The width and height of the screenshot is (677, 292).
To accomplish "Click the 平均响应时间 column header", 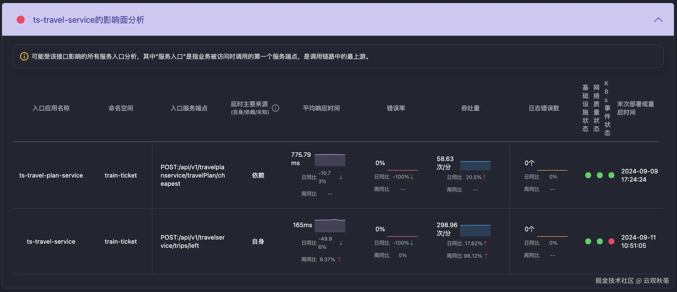I will tap(321, 108).
